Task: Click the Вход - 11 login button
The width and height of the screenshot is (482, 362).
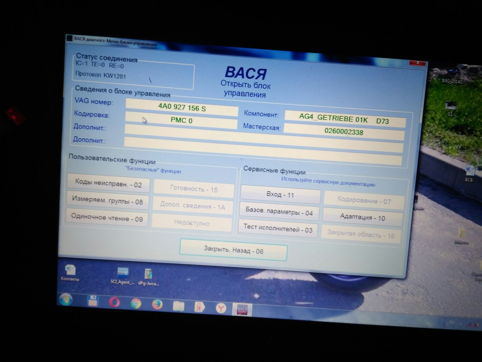Action: [280, 195]
